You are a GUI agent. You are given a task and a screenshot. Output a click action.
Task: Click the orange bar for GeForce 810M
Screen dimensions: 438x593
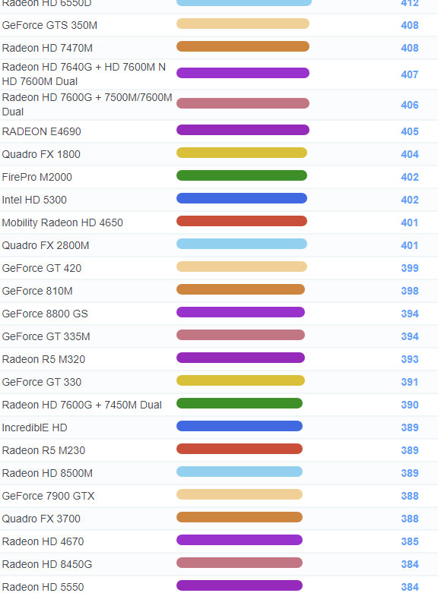240,289
